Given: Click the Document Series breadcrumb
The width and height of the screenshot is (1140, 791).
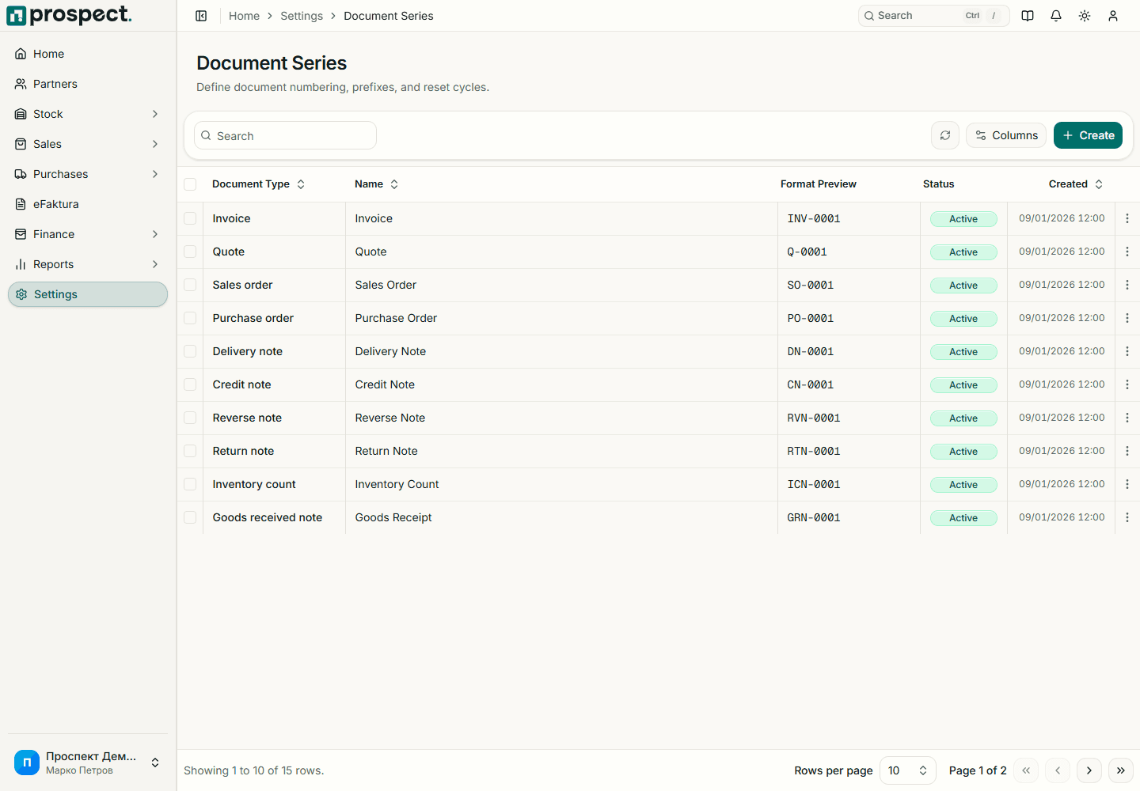Looking at the screenshot, I should click(389, 16).
